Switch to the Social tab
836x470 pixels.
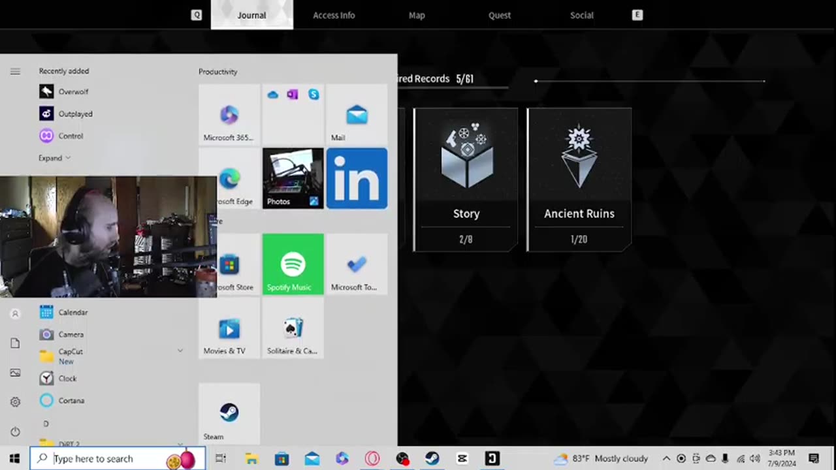[582, 15]
